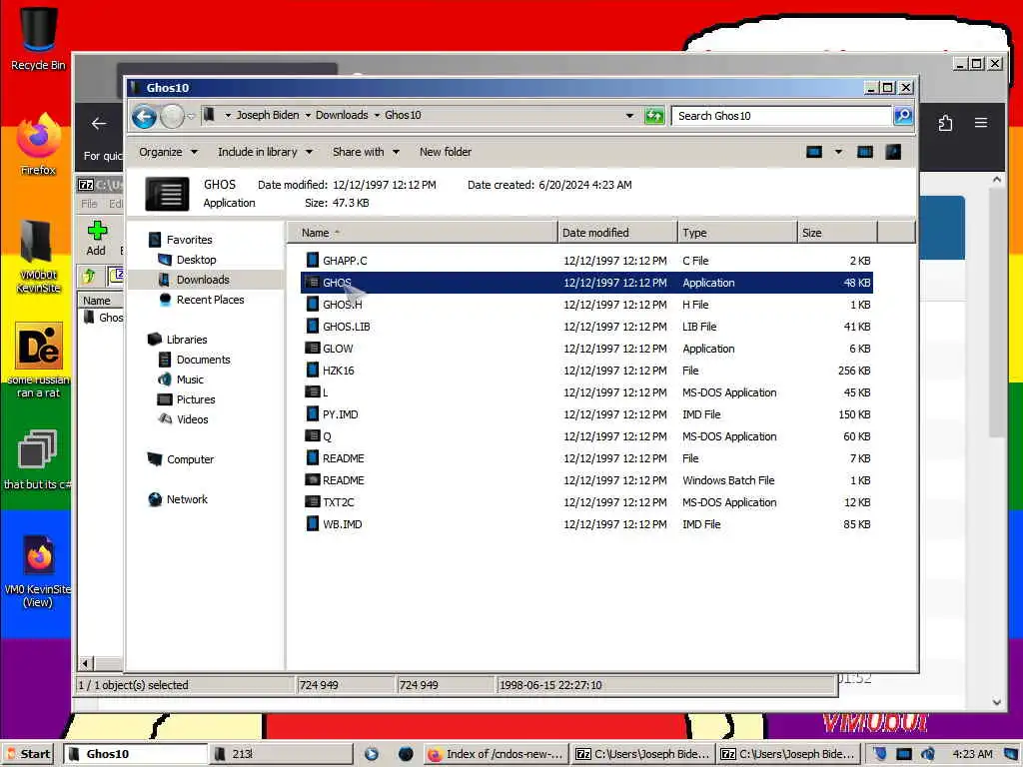Click the GHAPP.C file icon
The width and height of the screenshot is (1023, 767).
pyautogui.click(x=313, y=261)
